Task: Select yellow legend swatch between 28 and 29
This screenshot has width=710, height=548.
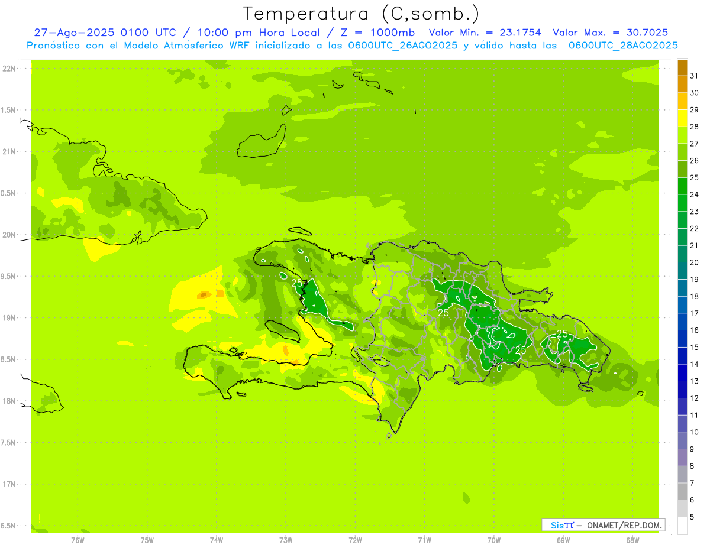Action: coord(682,118)
